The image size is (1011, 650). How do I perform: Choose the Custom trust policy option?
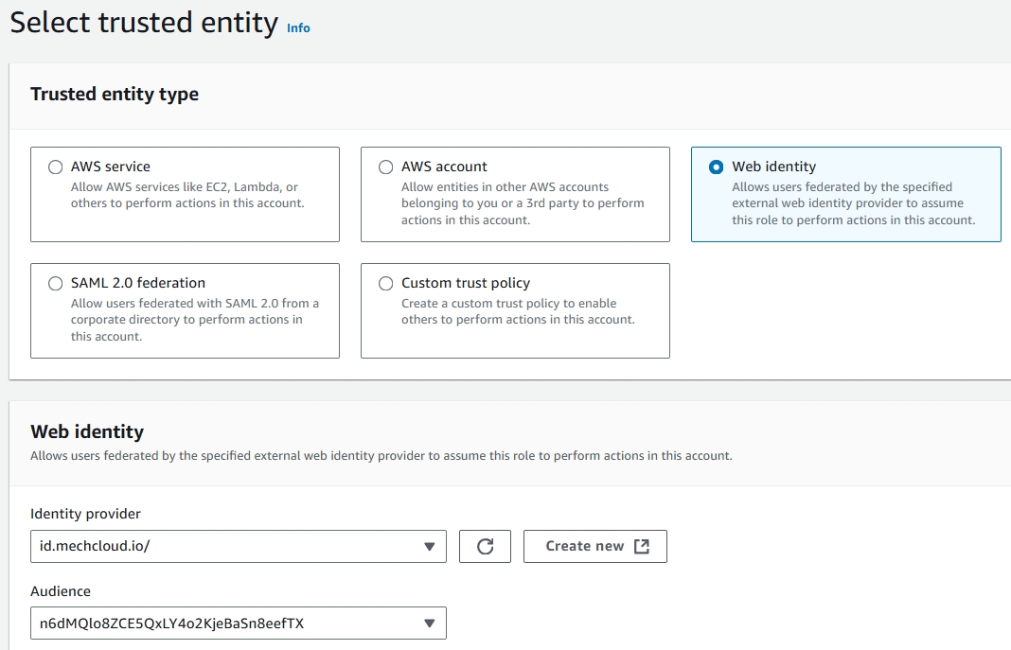(x=386, y=284)
